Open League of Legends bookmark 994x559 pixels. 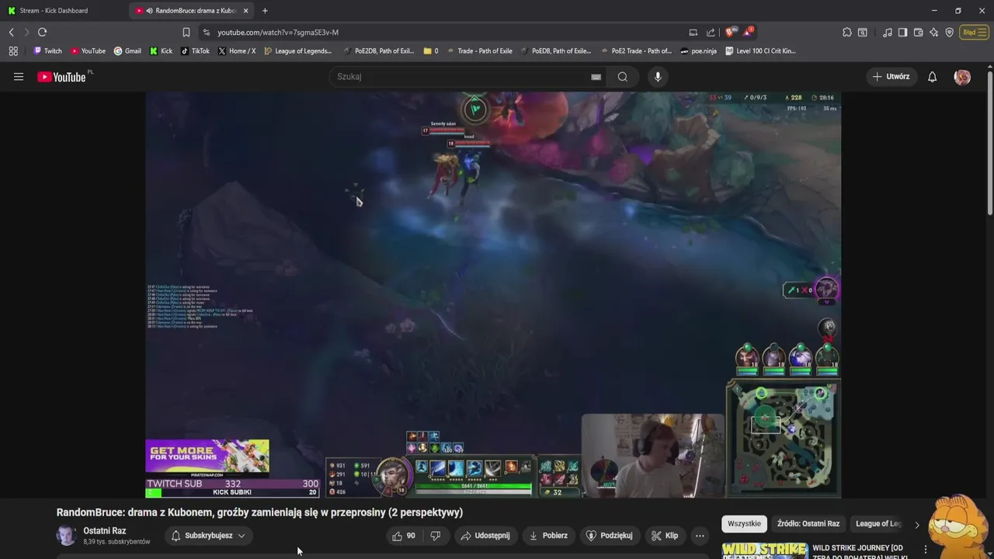[x=298, y=51]
